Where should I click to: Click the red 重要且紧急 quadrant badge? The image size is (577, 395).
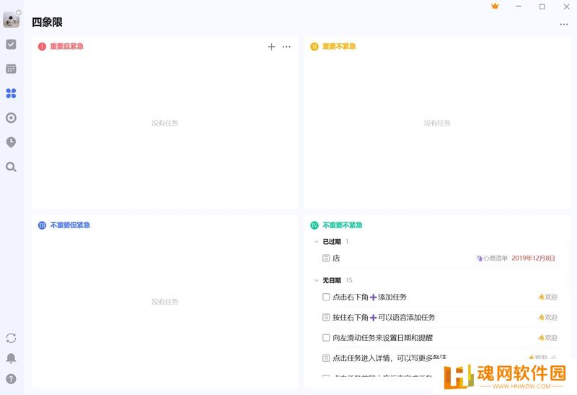pos(42,46)
